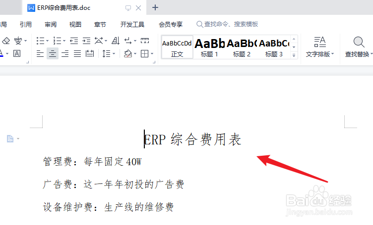Expand shading color dropdown arrow

pyautogui.click(x=135, y=54)
